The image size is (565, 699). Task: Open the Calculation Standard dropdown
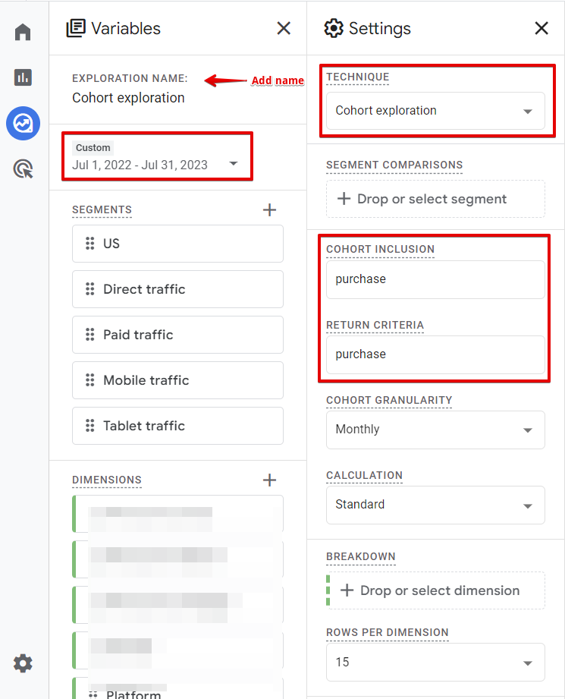click(x=435, y=505)
